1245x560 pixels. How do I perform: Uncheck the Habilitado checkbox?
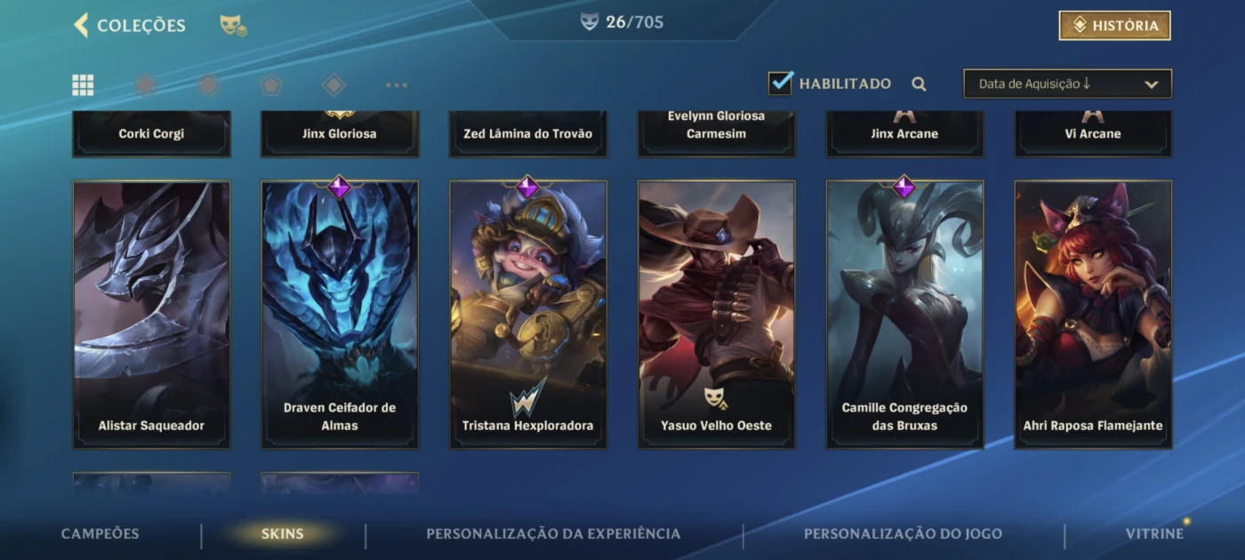tap(781, 83)
